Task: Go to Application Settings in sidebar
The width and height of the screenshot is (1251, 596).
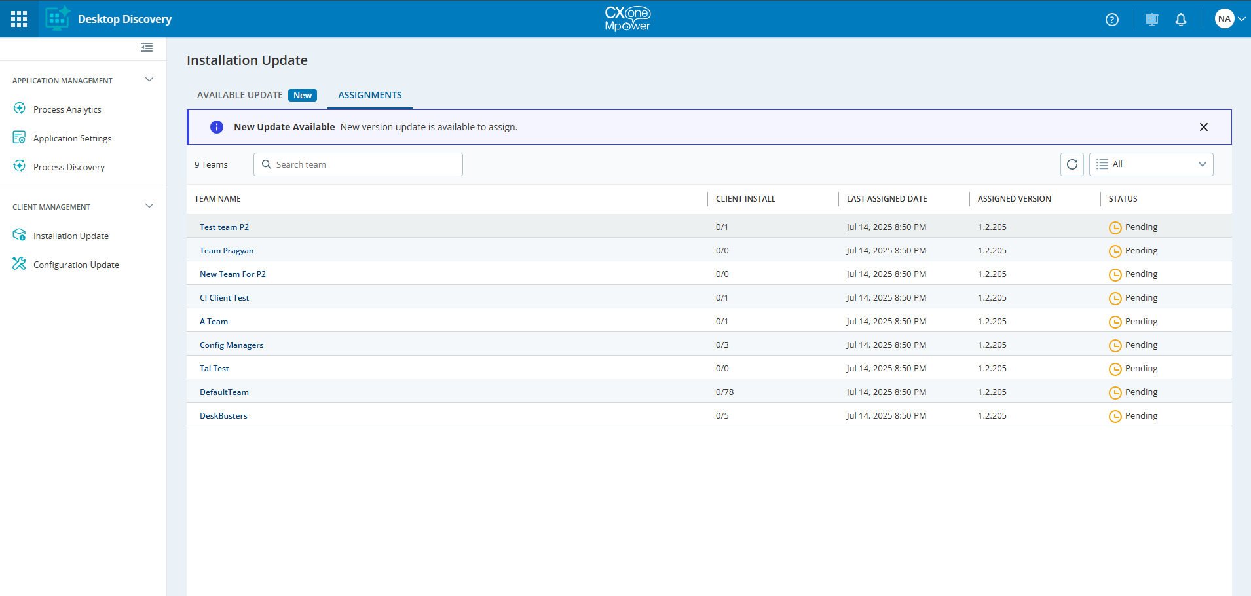Action: [x=72, y=138]
